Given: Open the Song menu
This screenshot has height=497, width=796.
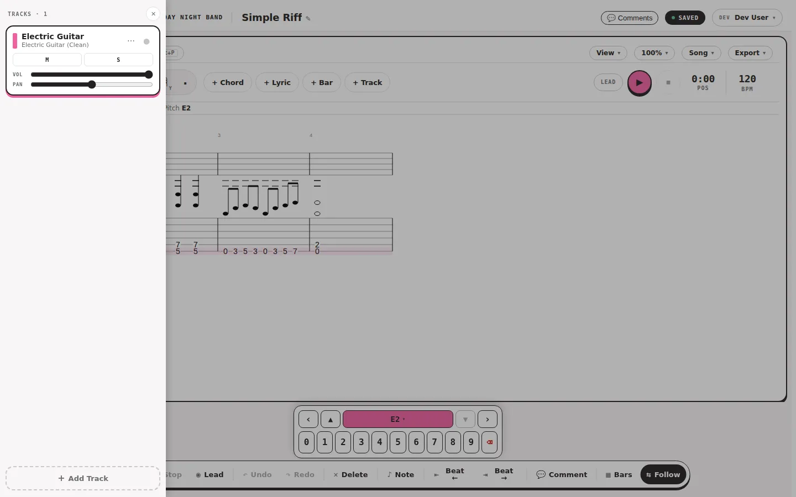Looking at the screenshot, I should click(x=701, y=53).
